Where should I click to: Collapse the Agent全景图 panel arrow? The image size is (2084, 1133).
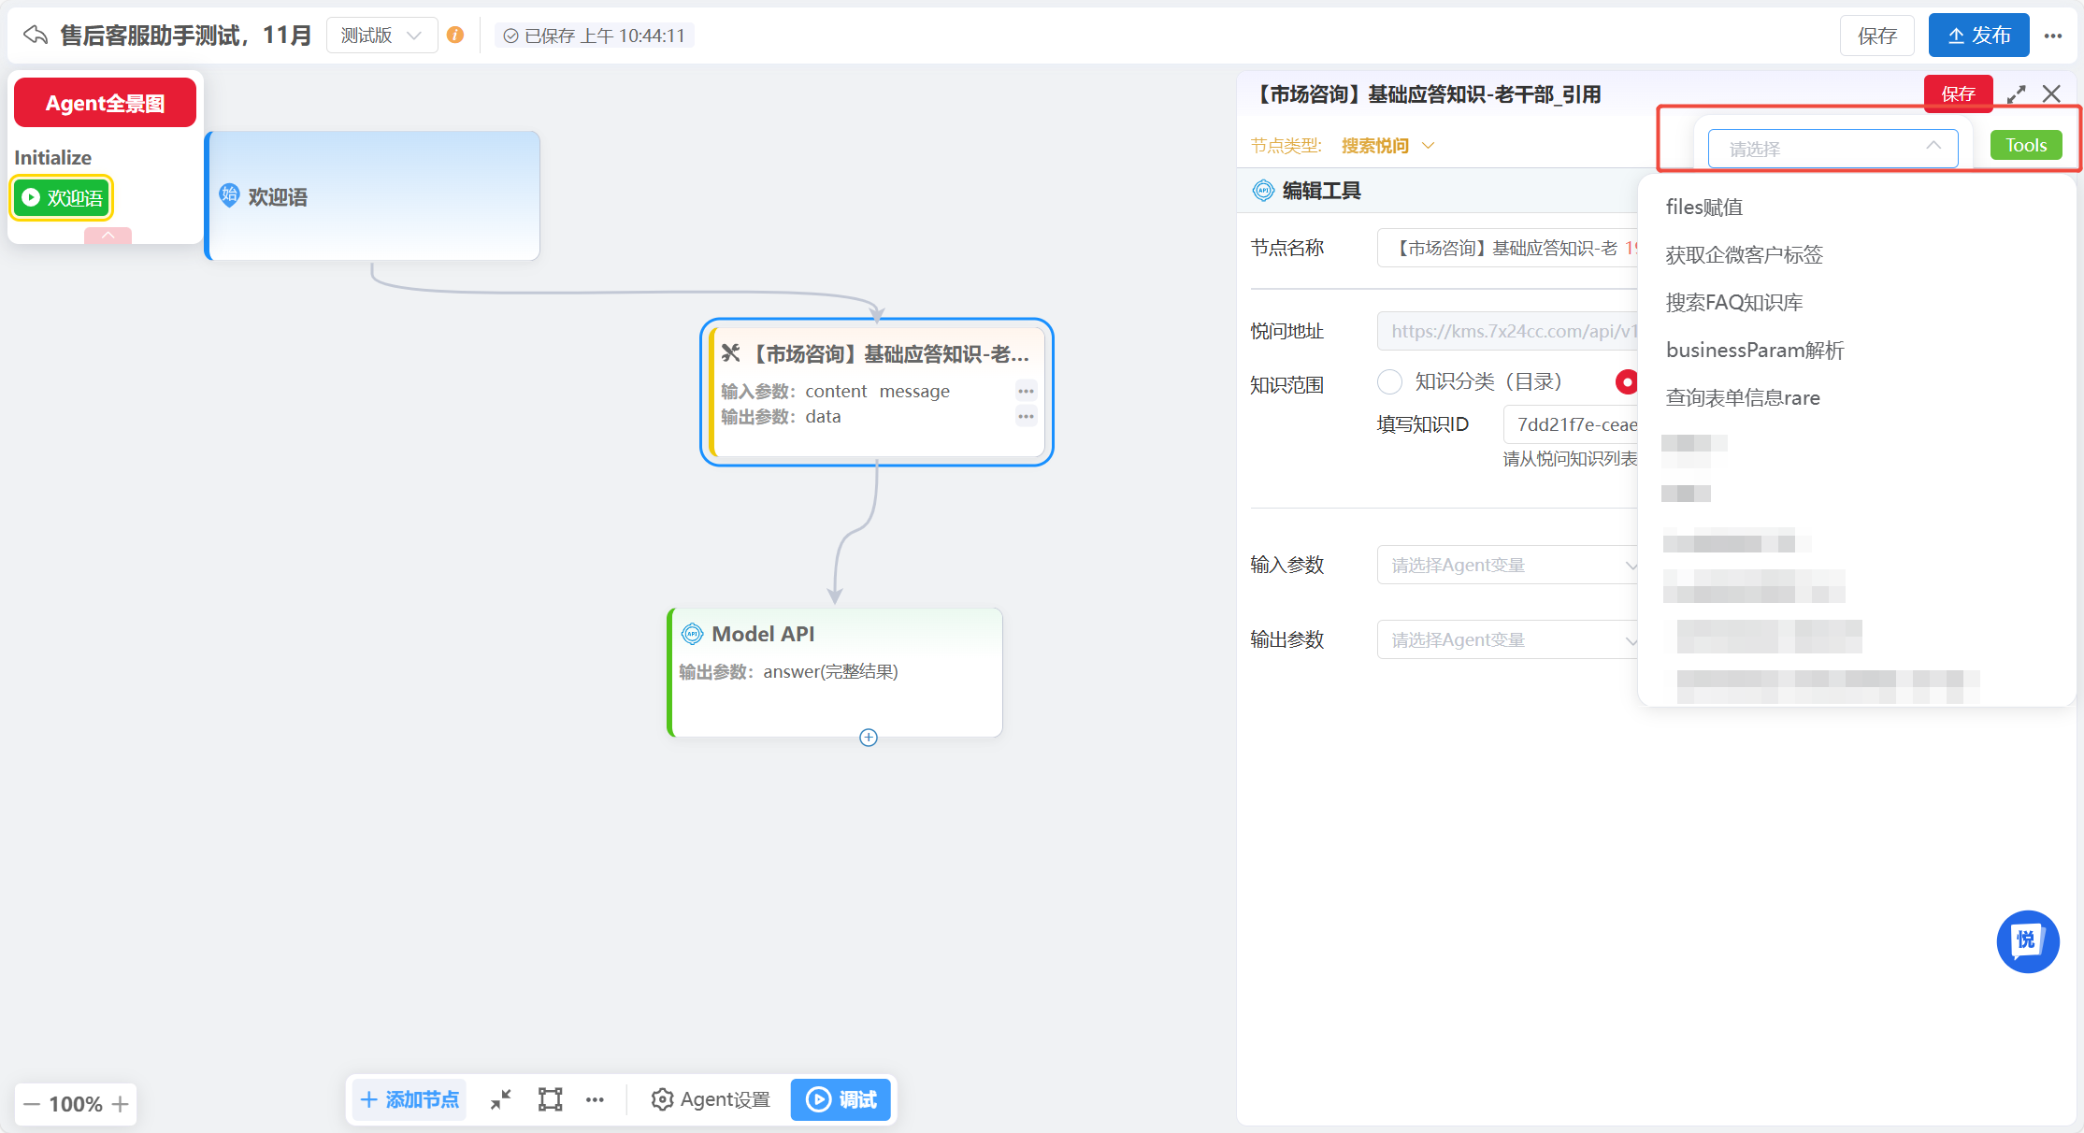click(108, 236)
